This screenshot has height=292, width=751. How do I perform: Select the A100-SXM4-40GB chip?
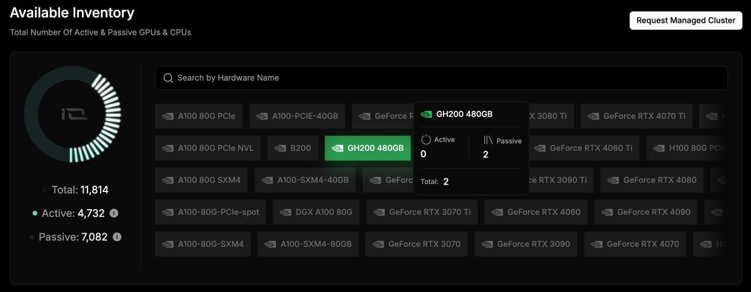click(x=305, y=180)
